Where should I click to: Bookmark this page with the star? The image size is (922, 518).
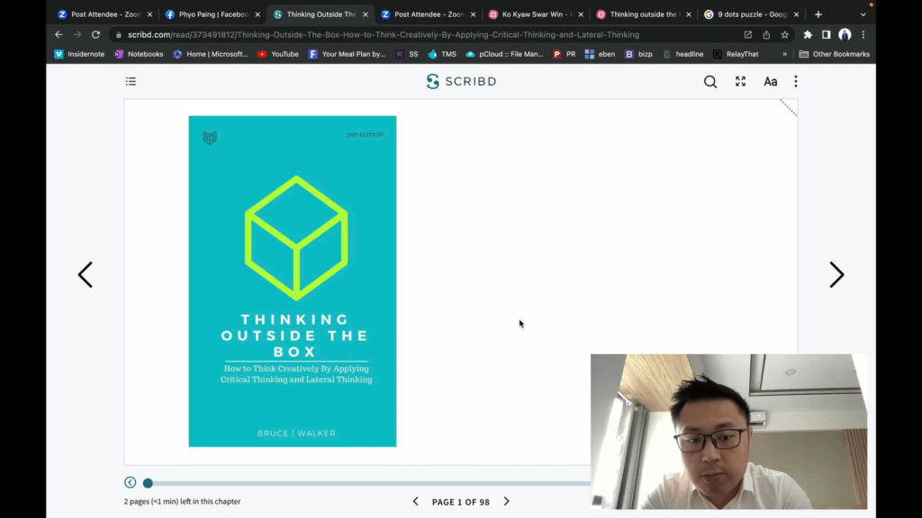coord(785,35)
